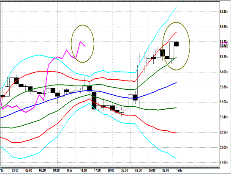
Task: Click the 02:00 label preceding the 18th
Action: click(29, 171)
